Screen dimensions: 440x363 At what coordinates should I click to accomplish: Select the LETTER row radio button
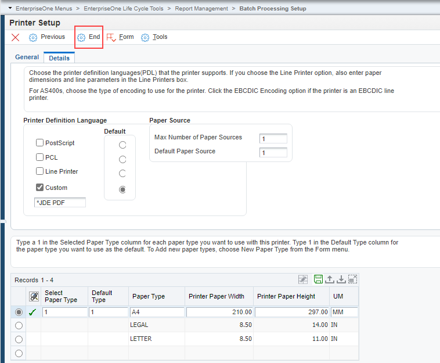pos(19,339)
